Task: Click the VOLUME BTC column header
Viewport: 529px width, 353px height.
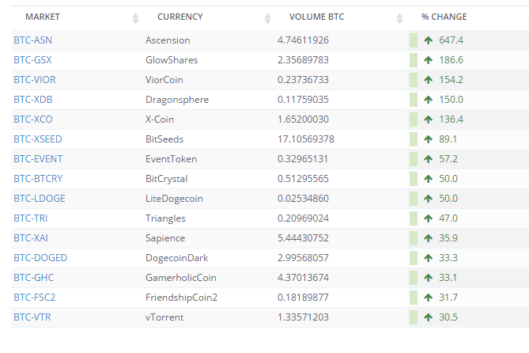Action: [x=316, y=17]
